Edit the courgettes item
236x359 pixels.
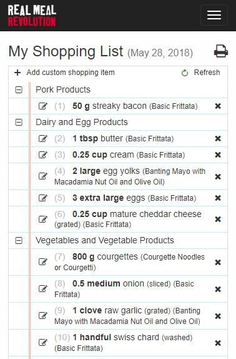[x=43, y=261]
